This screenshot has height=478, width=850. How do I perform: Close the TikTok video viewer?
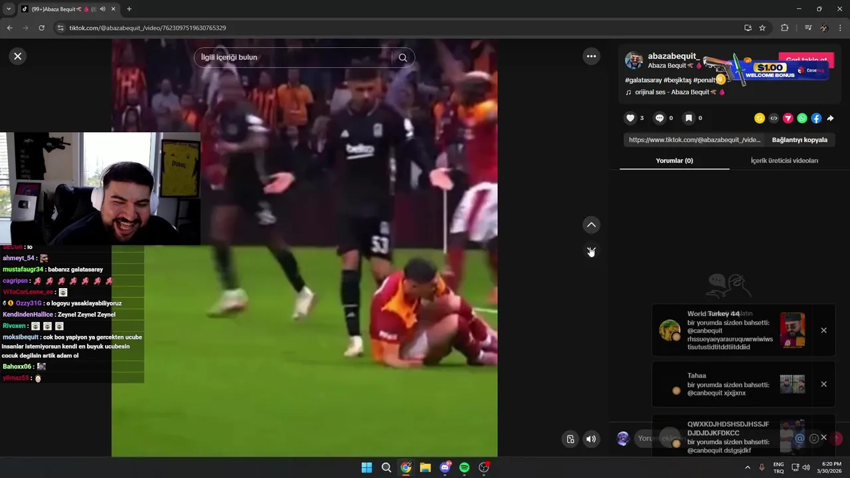tap(18, 56)
